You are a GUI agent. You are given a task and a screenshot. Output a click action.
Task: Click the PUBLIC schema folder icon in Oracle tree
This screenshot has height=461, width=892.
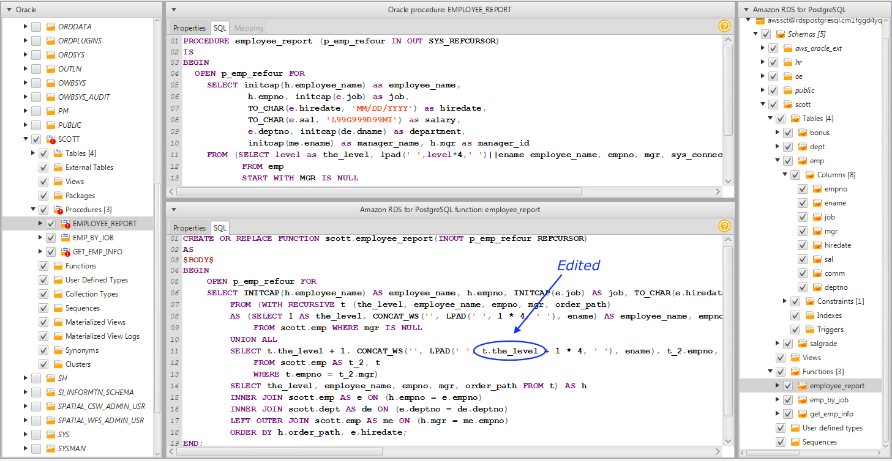click(51, 125)
